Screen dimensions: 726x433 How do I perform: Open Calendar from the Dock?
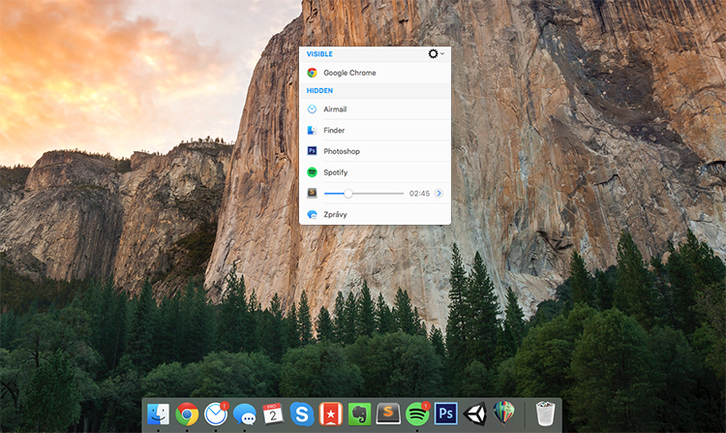coord(274,415)
